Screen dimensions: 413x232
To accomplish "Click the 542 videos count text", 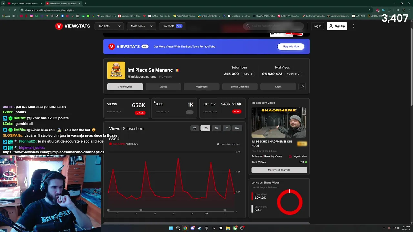I will coord(165,77).
